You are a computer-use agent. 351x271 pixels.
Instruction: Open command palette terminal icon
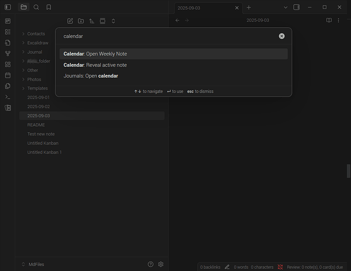(x=8, y=97)
